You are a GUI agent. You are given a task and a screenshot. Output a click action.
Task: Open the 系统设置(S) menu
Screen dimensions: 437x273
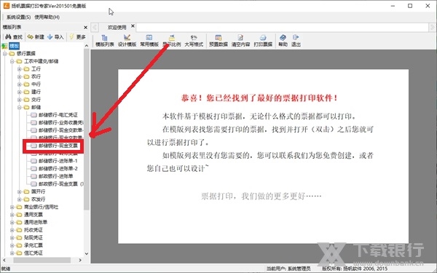tap(18, 17)
